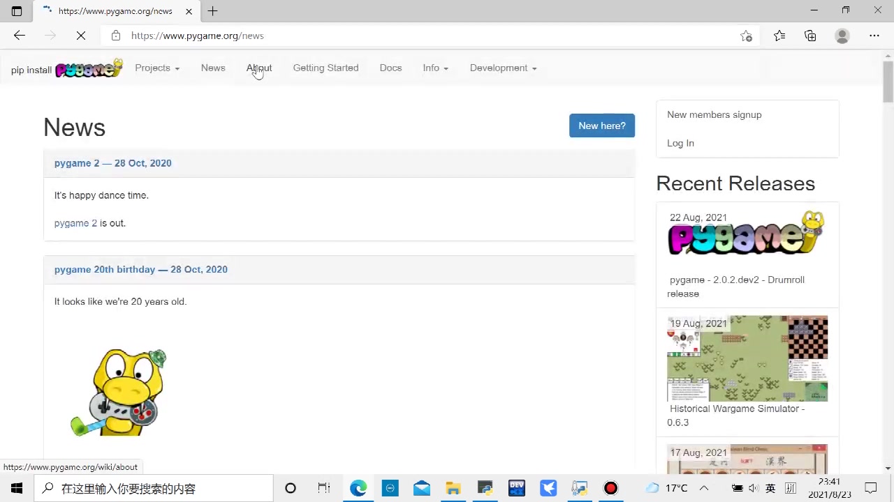Open New members signup link

pyautogui.click(x=714, y=114)
